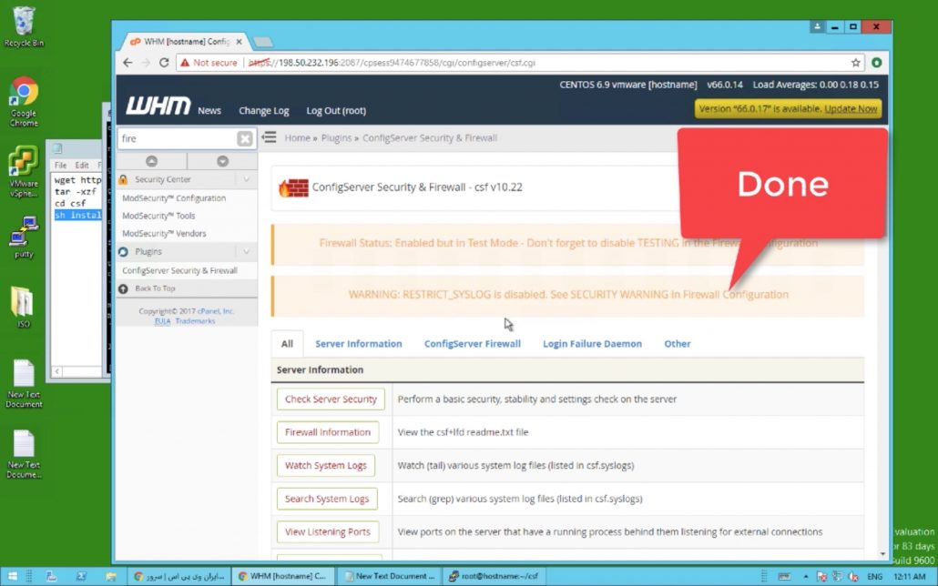
Task: Focus the sidebar search field
Action: point(176,138)
